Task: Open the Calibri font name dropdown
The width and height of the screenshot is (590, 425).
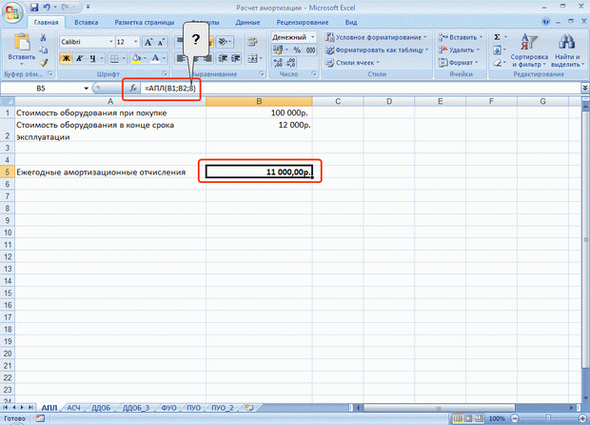Action: [111, 42]
